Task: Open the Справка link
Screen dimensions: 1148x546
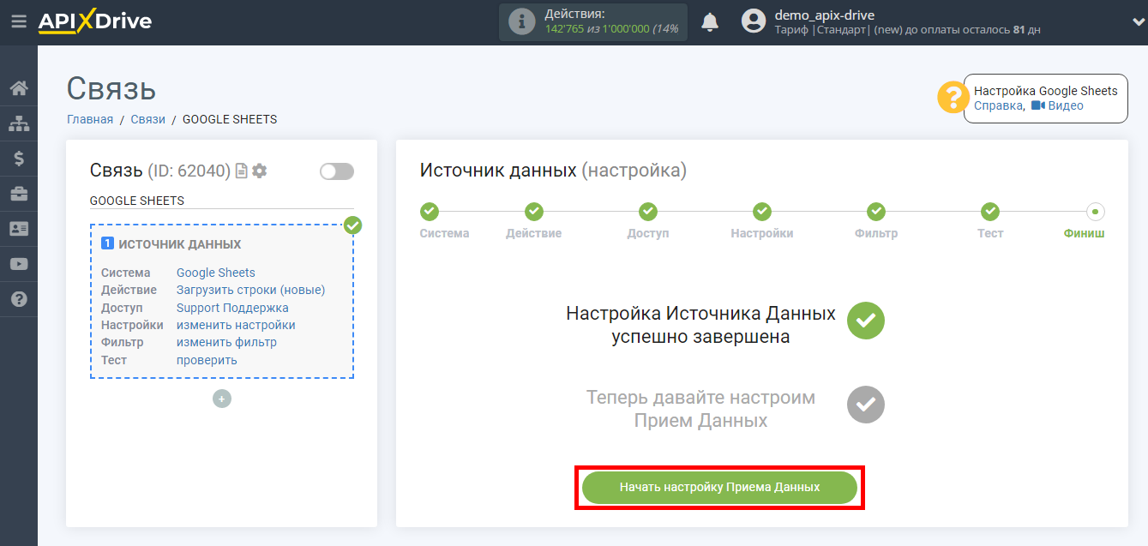Action: 998,105
